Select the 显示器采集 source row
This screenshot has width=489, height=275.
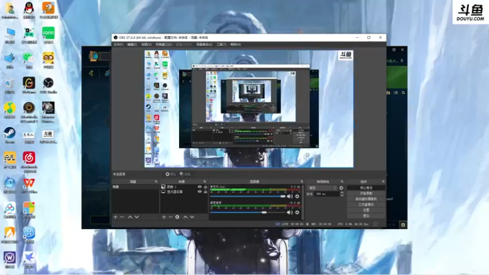click(x=184, y=192)
